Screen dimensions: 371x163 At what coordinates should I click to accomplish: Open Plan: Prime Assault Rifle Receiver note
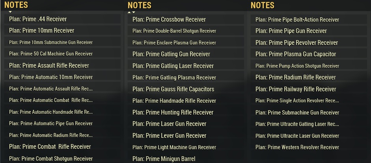tap(49, 65)
